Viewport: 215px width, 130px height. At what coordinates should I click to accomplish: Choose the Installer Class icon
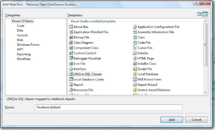pos(135,64)
